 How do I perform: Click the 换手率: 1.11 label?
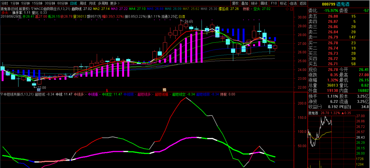coord(22,13)
